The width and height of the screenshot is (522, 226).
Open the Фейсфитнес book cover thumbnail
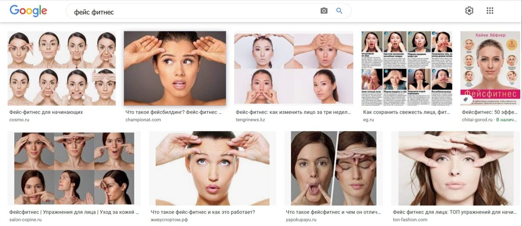490,68
